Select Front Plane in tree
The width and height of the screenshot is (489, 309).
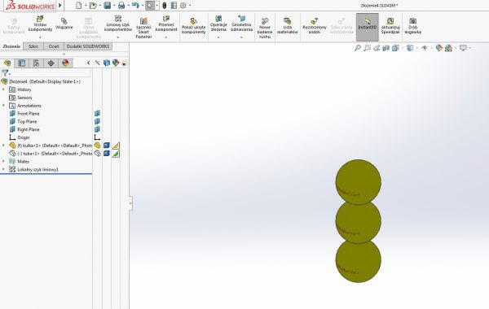point(24,114)
